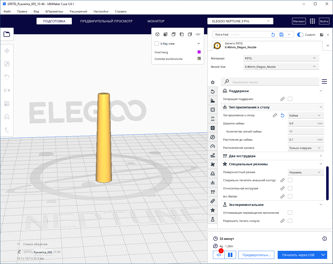This screenshot has width=333, height=264.
Task: Select the Rotate tool
Action: tap(7, 77)
